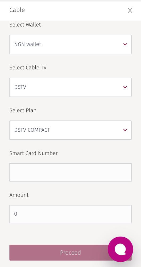Click the chevron arrow in the DSTV field
This screenshot has height=267, width=141.
click(125, 87)
